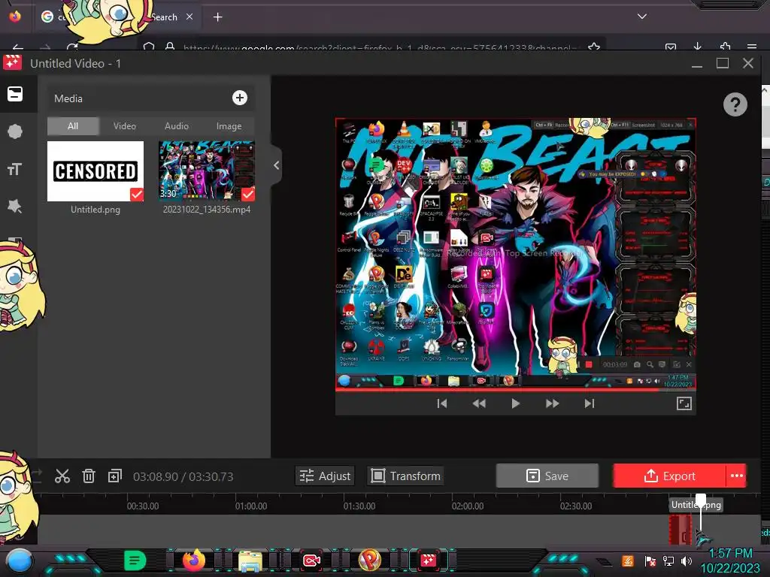Viewport: 770px width, 577px height.
Task: Open the Text tool sidebar icon
Action: pos(15,169)
